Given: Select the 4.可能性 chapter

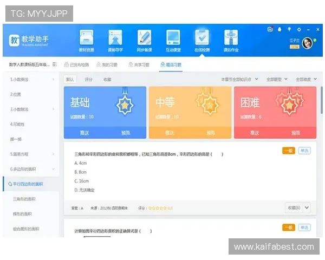Looking at the screenshot, I should (31, 124).
